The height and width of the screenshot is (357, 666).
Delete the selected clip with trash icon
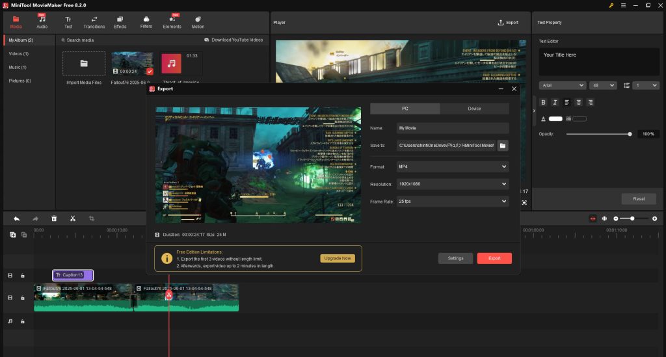coord(54,218)
